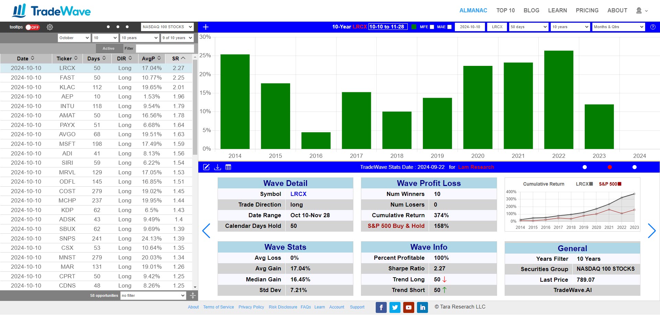Open the user account menu icon
The width and height of the screenshot is (660, 315).
(641, 11)
